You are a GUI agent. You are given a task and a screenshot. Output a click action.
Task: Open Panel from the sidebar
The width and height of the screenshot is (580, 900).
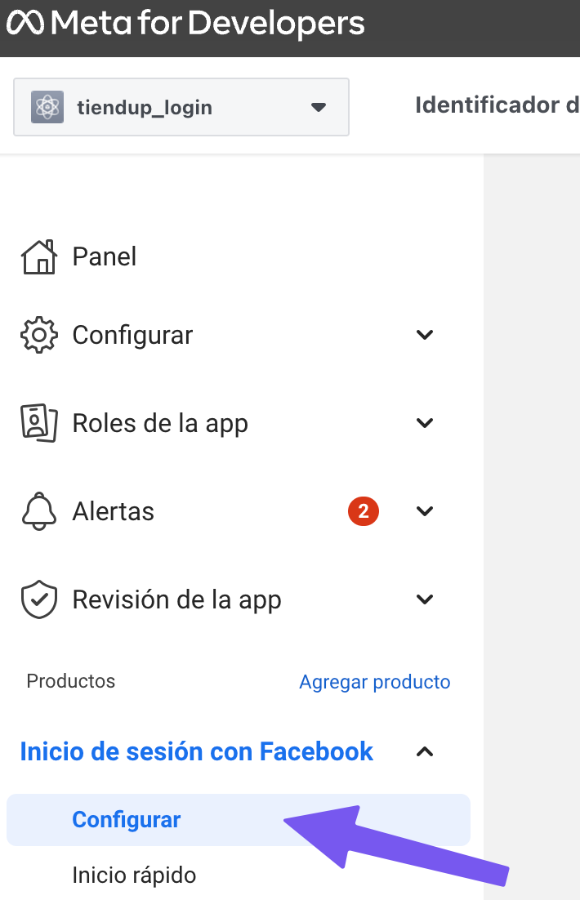tap(104, 256)
